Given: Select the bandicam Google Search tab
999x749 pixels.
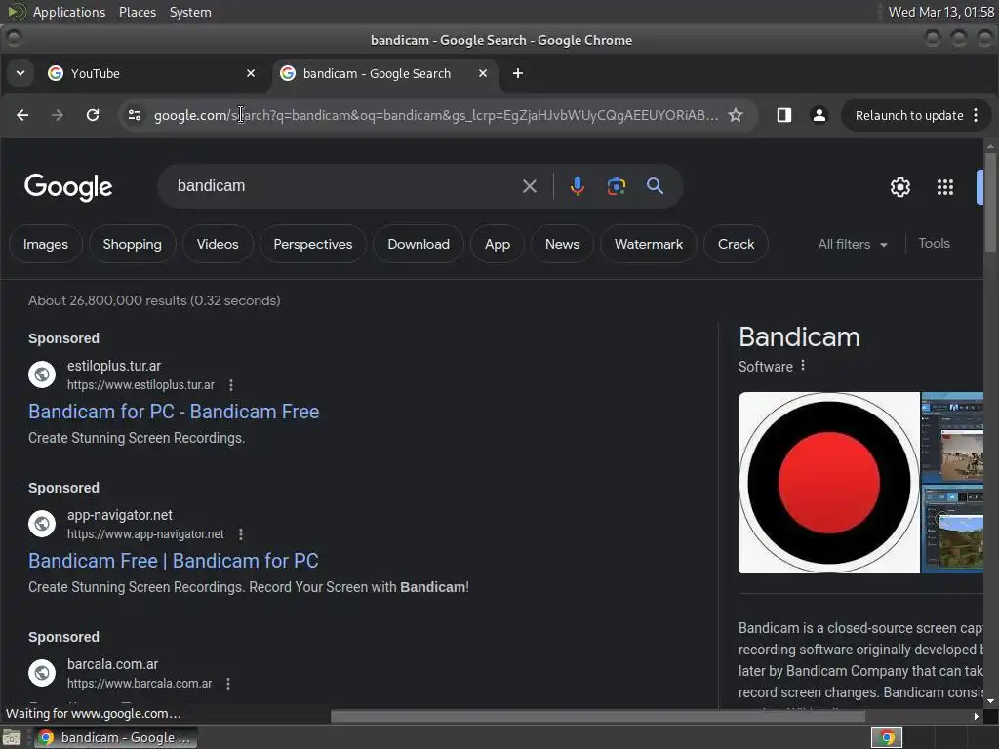Looking at the screenshot, I should tap(384, 74).
